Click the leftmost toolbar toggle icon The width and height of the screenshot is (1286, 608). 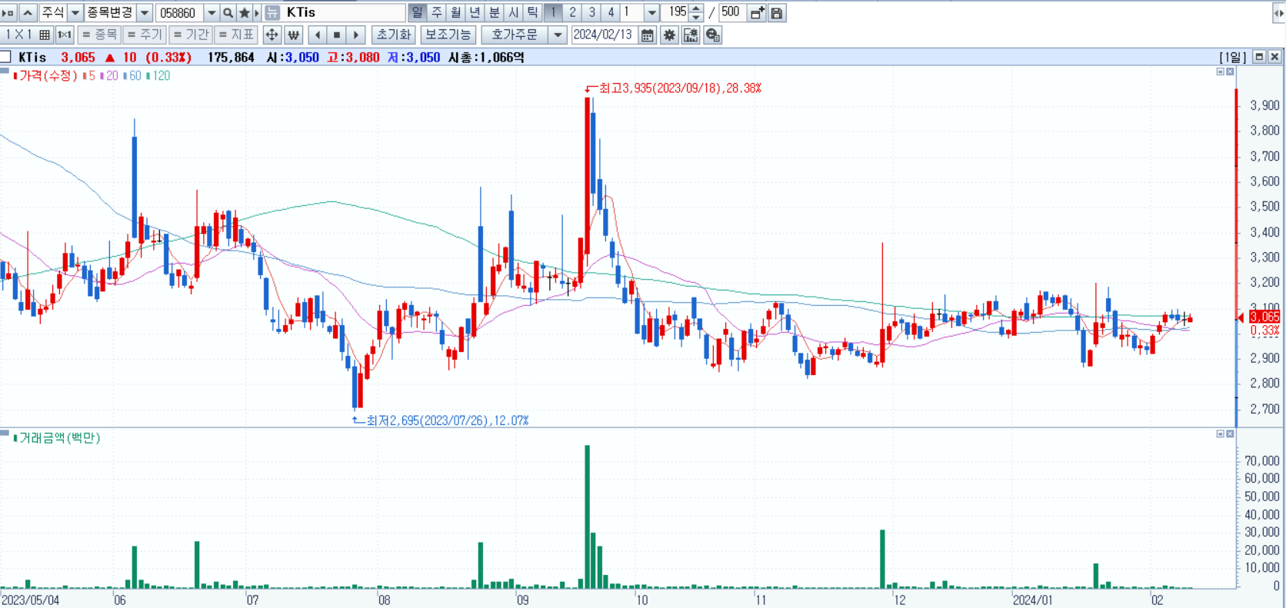tap(8, 13)
